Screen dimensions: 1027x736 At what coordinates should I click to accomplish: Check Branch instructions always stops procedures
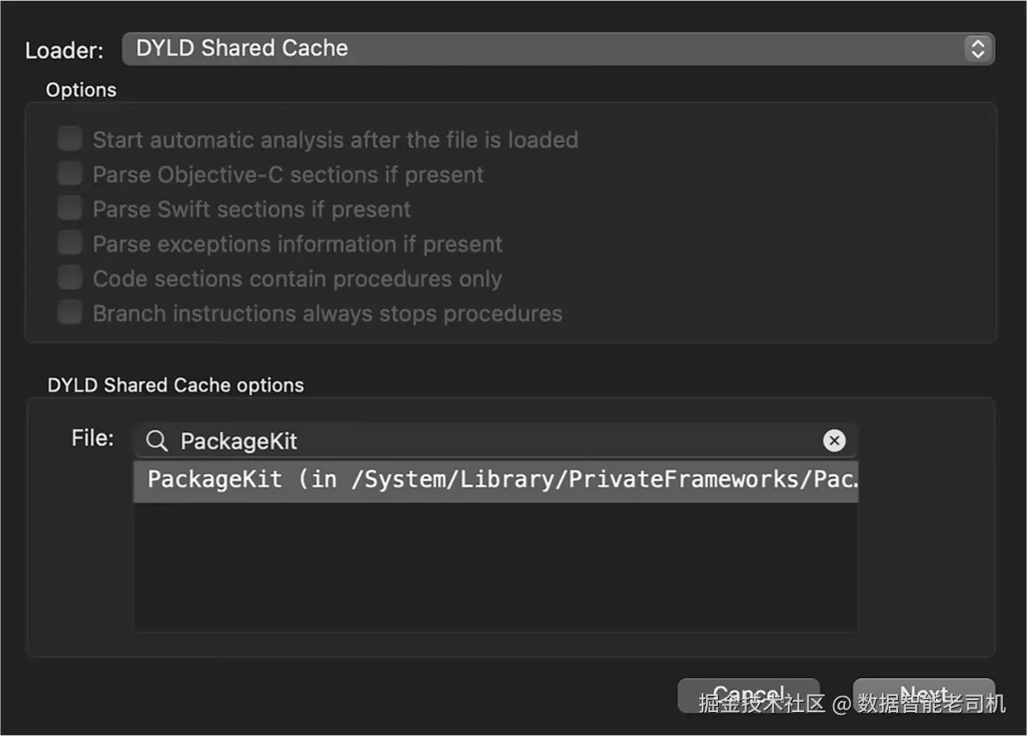70,313
